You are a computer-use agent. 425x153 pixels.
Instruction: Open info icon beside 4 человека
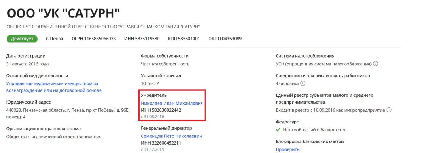303,84
